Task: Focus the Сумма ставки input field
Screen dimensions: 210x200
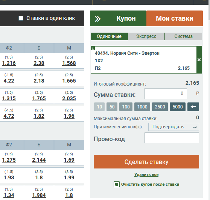Action: coord(166,93)
